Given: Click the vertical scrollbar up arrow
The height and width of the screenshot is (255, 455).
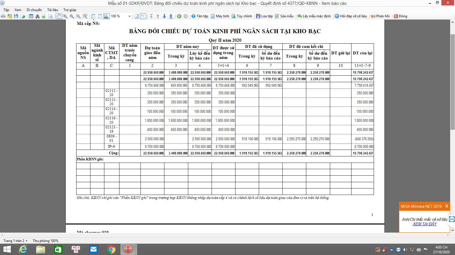Looking at the screenshot, I should 452,22.
